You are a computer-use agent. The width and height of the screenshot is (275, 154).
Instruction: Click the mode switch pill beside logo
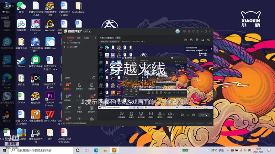pos(87,31)
